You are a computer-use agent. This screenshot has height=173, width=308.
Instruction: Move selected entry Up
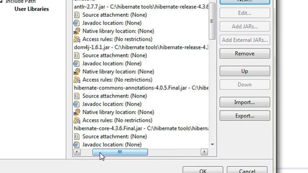[x=245, y=71]
